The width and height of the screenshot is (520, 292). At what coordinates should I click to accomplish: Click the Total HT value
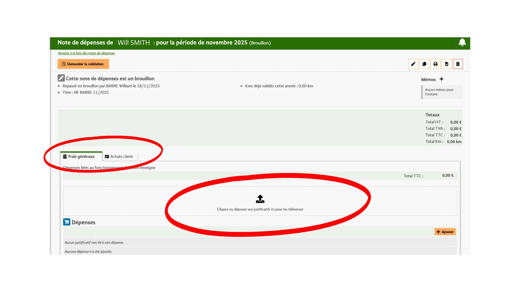pyautogui.click(x=456, y=122)
